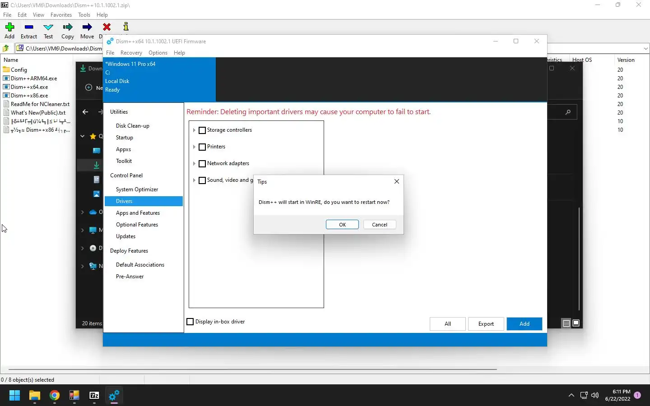Collapse Quick access chevron in Explorer sidebar

tap(82, 136)
